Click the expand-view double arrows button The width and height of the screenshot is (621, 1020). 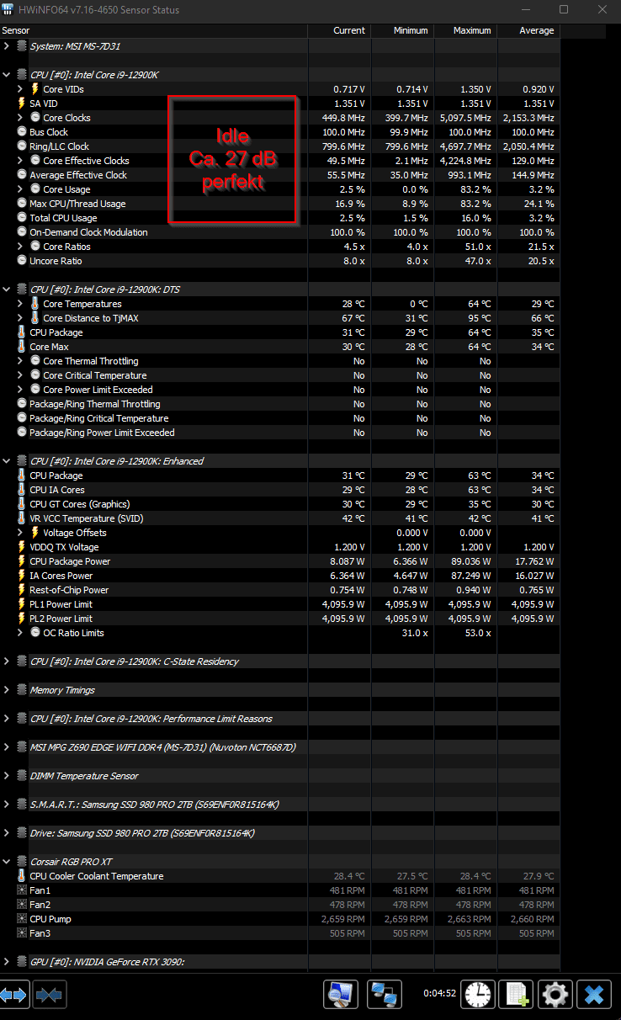coord(14,995)
